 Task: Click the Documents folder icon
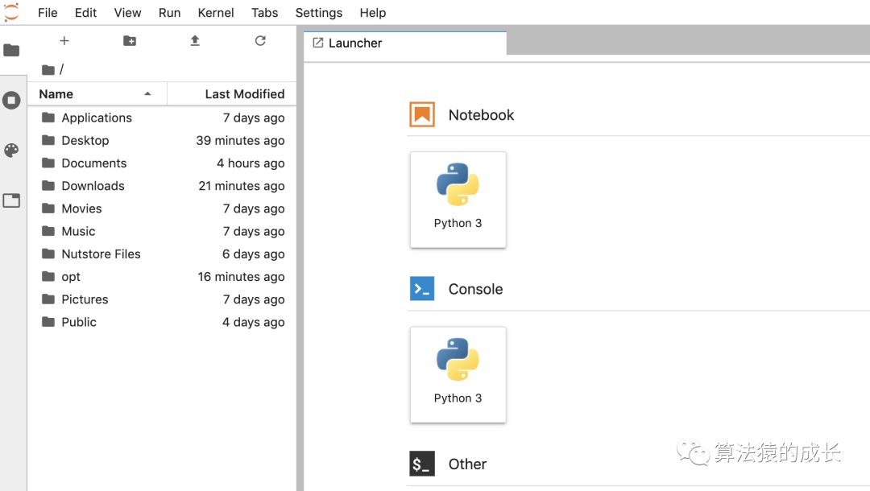click(48, 163)
